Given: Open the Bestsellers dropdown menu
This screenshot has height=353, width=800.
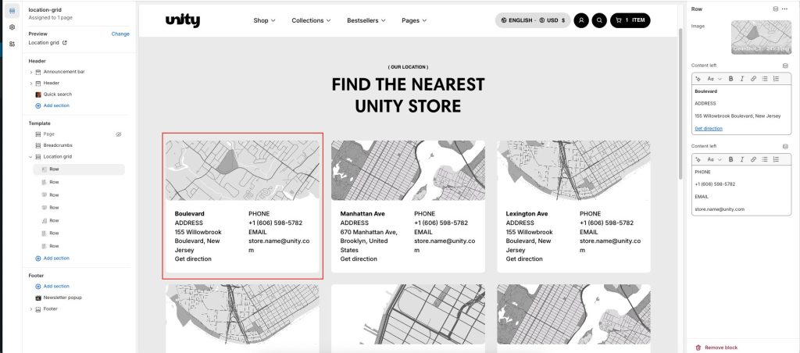Looking at the screenshot, I should [x=366, y=20].
